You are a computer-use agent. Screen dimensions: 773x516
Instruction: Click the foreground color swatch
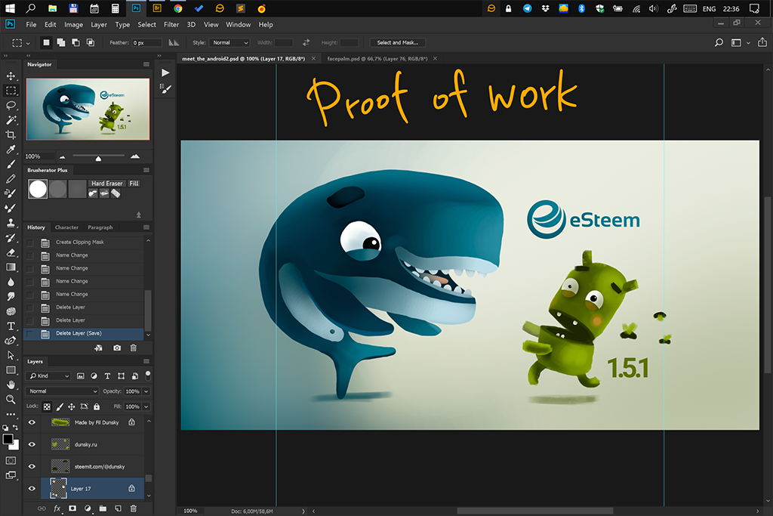tap(8, 439)
